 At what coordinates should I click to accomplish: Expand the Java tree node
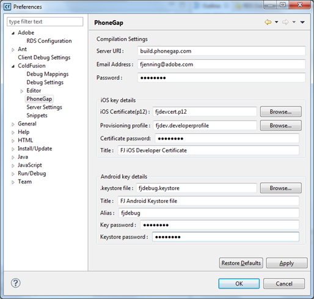pos(13,157)
